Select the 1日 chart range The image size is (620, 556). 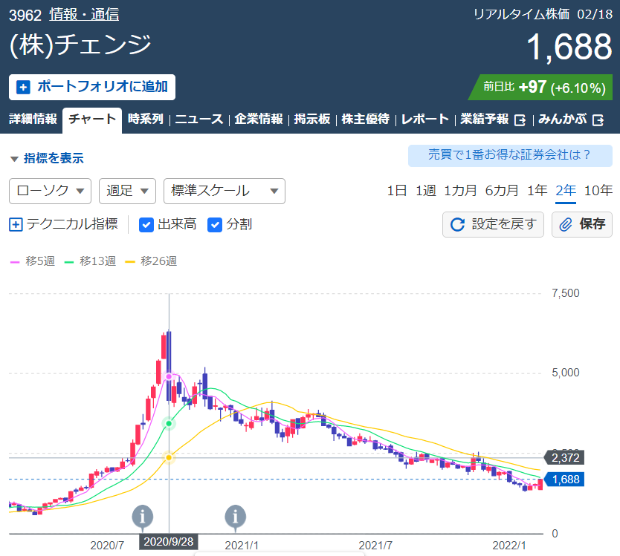(396, 191)
